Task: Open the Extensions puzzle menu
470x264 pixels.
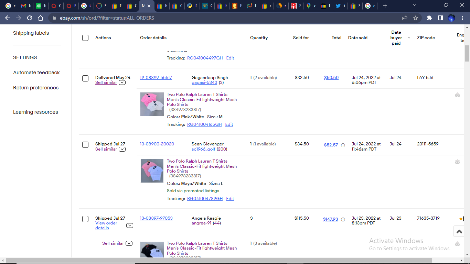Action: point(429,18)
